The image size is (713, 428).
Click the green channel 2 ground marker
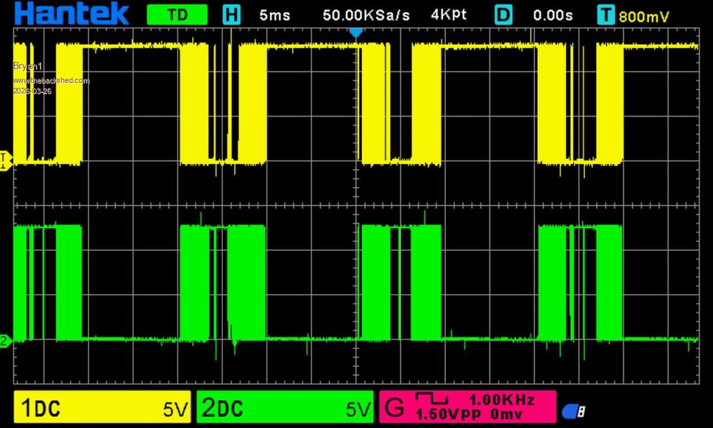pyautogui.click(x=6, y=340)
